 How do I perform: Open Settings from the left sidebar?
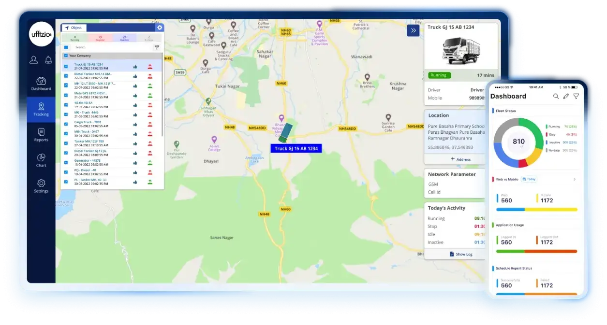pyautogui.click(x=41, y=186)
